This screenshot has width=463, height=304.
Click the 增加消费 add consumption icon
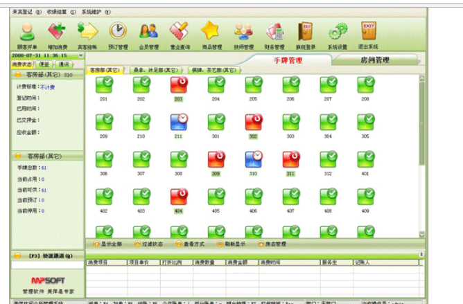58,35
